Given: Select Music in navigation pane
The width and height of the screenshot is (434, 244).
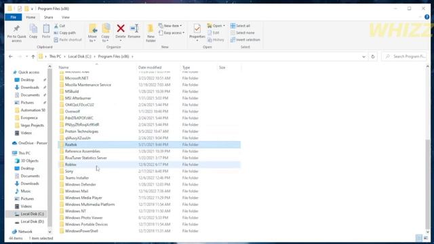Looking at the screenshot, I should [x=26, y=191].
